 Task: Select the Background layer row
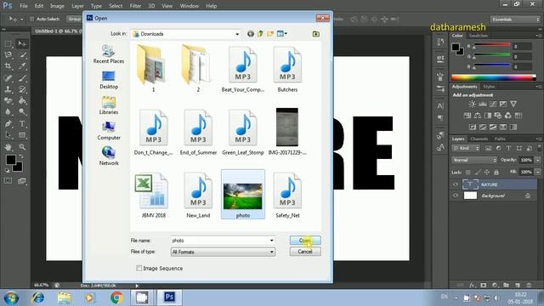coord(494,195)
